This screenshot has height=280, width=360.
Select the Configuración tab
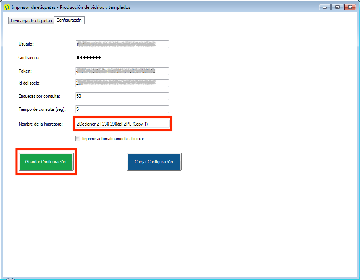tap(69, 20)
